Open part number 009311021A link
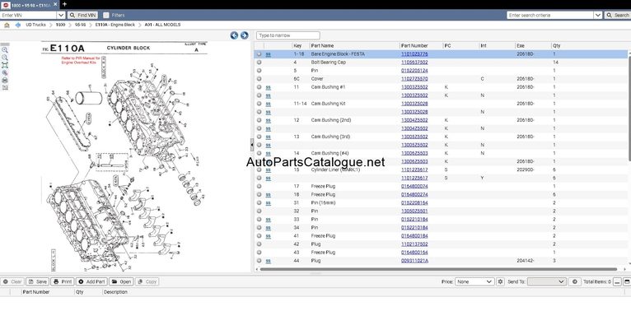This screenshot has height=325, width=631. pyautogui.click(x=414, y=261)
